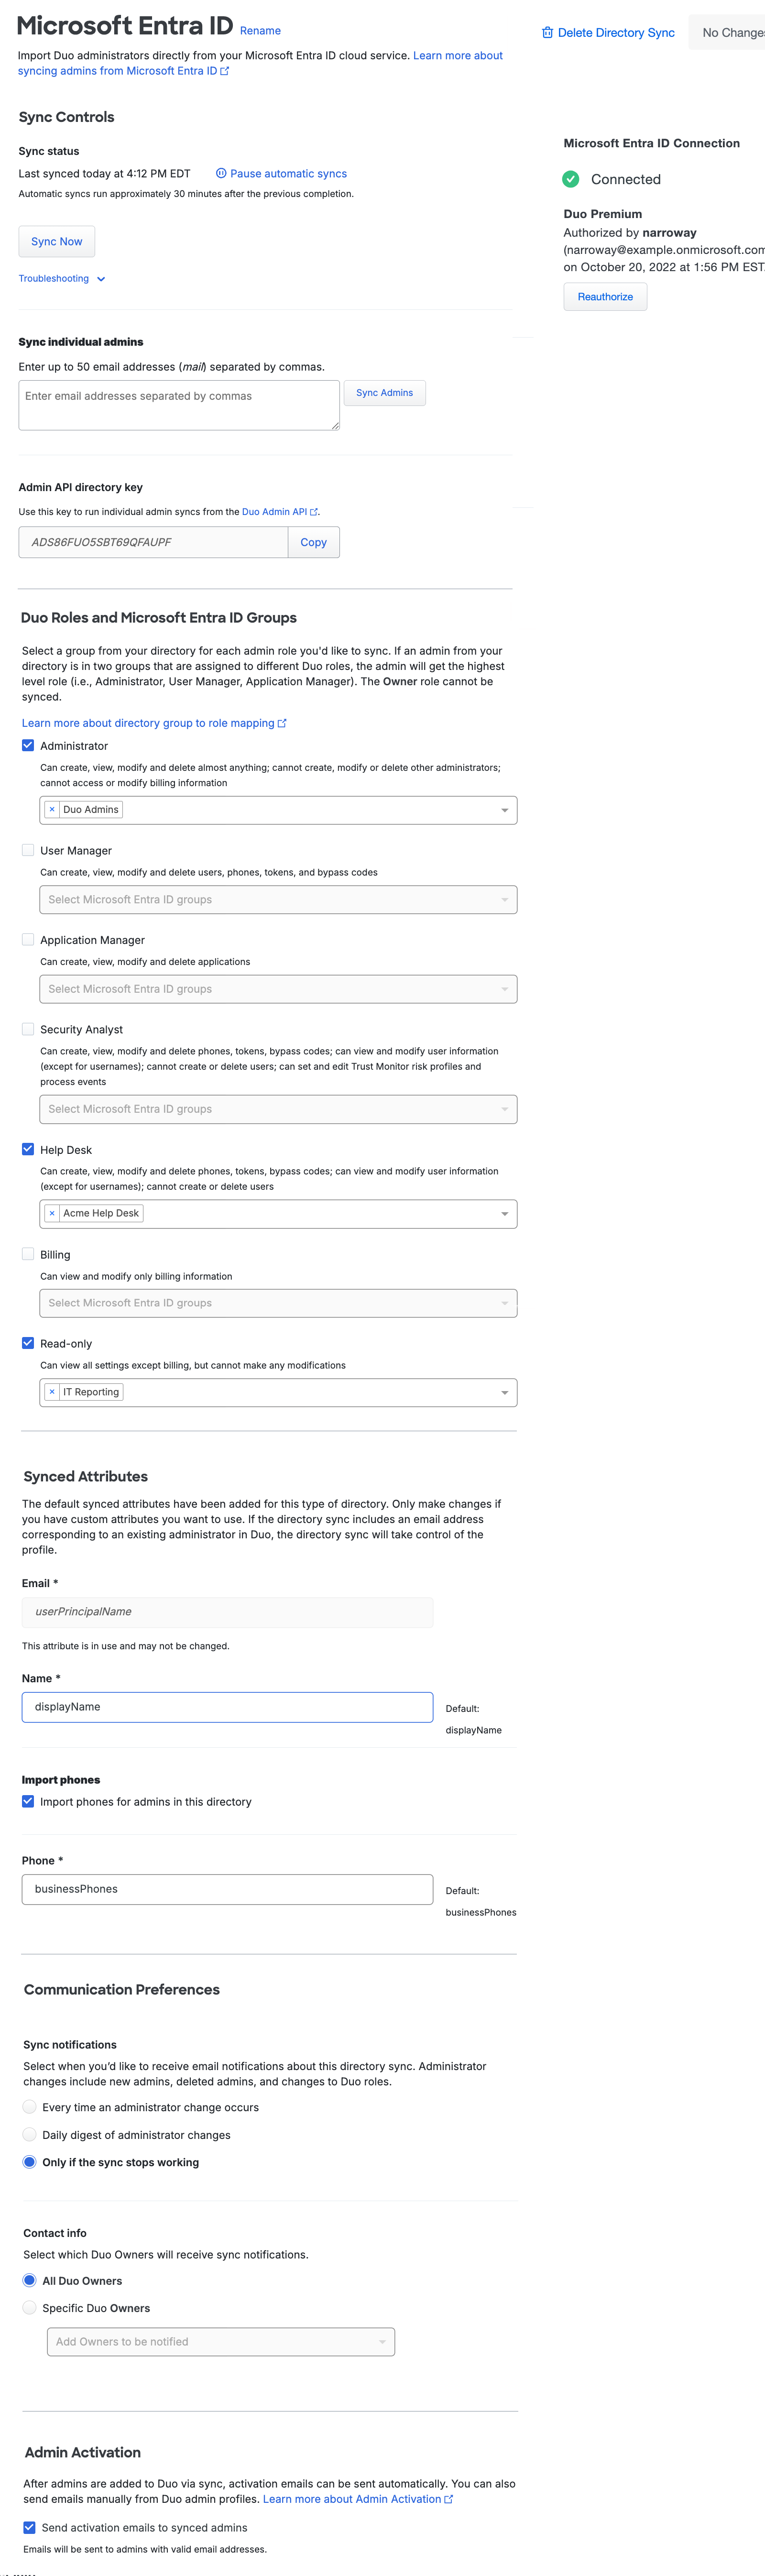The height and width of the screenshot is (2576, 765).
Task: Open the Security Analyst groups dropdown
Action: (x=278, y=1108)
